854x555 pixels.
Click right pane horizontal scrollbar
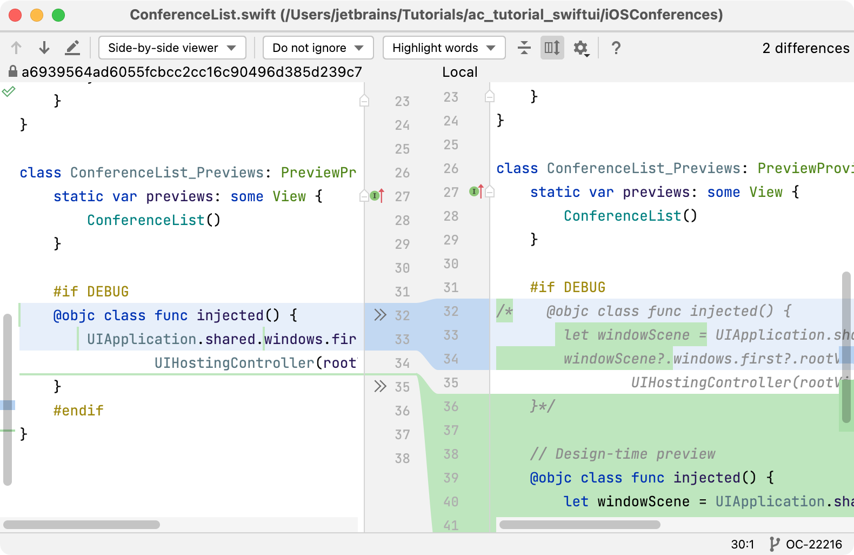click(x=580, y=525)
